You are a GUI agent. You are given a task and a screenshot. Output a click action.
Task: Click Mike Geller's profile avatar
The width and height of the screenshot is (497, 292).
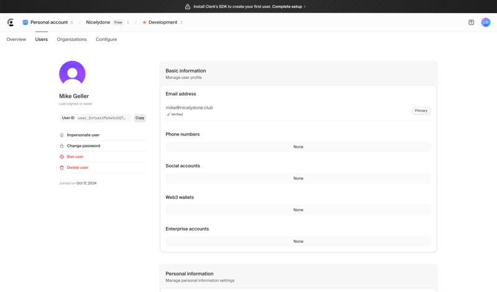[x=72, y=72]
